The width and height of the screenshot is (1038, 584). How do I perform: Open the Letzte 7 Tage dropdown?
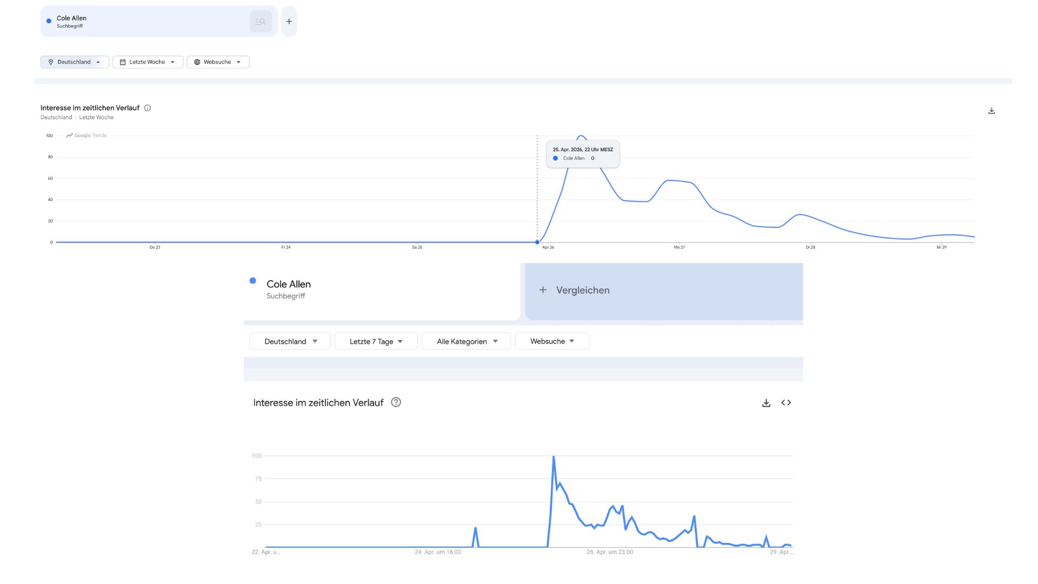coord(375,341)
